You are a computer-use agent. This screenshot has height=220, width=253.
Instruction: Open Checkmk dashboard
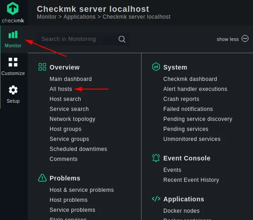point(190,79)
